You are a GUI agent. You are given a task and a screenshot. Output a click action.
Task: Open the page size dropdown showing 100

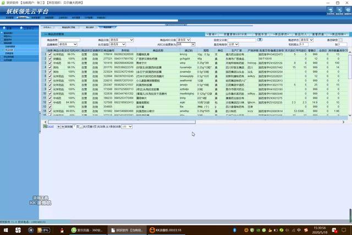[x=127, y=126]
